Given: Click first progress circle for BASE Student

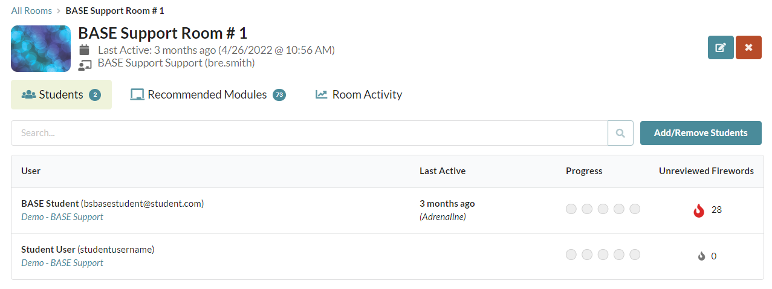Looking at the screenshot, I should click(x=571, y=209).
